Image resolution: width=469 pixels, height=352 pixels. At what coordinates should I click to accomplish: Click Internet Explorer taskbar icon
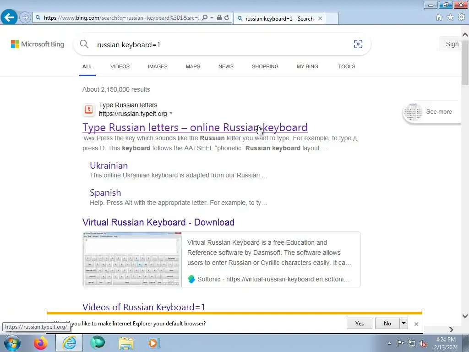pos(69,343)
